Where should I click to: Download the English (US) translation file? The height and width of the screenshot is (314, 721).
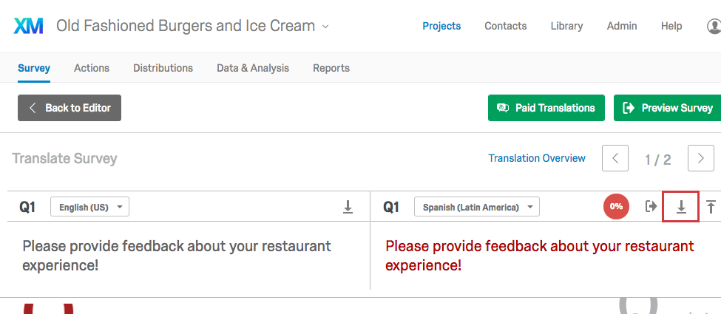point(348,207)
